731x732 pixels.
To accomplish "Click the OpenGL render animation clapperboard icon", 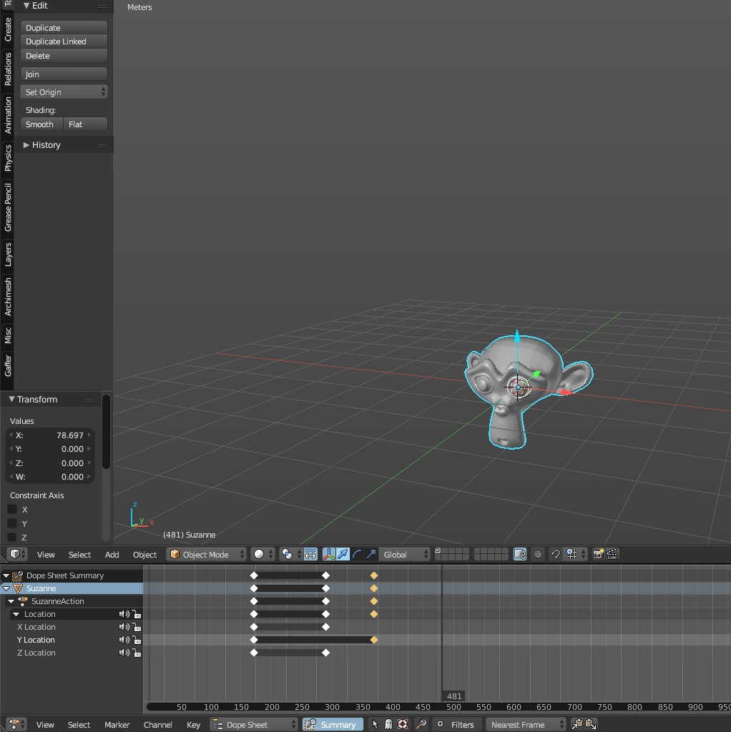I will tap(612, 554).
